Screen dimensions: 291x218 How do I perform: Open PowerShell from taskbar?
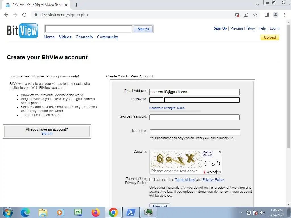click(131, 212)
